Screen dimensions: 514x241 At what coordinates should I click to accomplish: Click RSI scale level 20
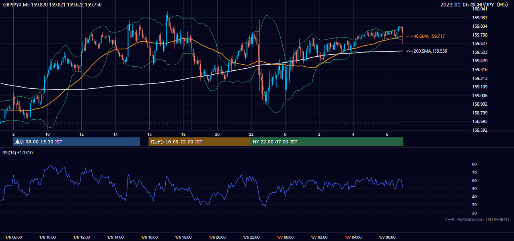[x=474, y=213]
